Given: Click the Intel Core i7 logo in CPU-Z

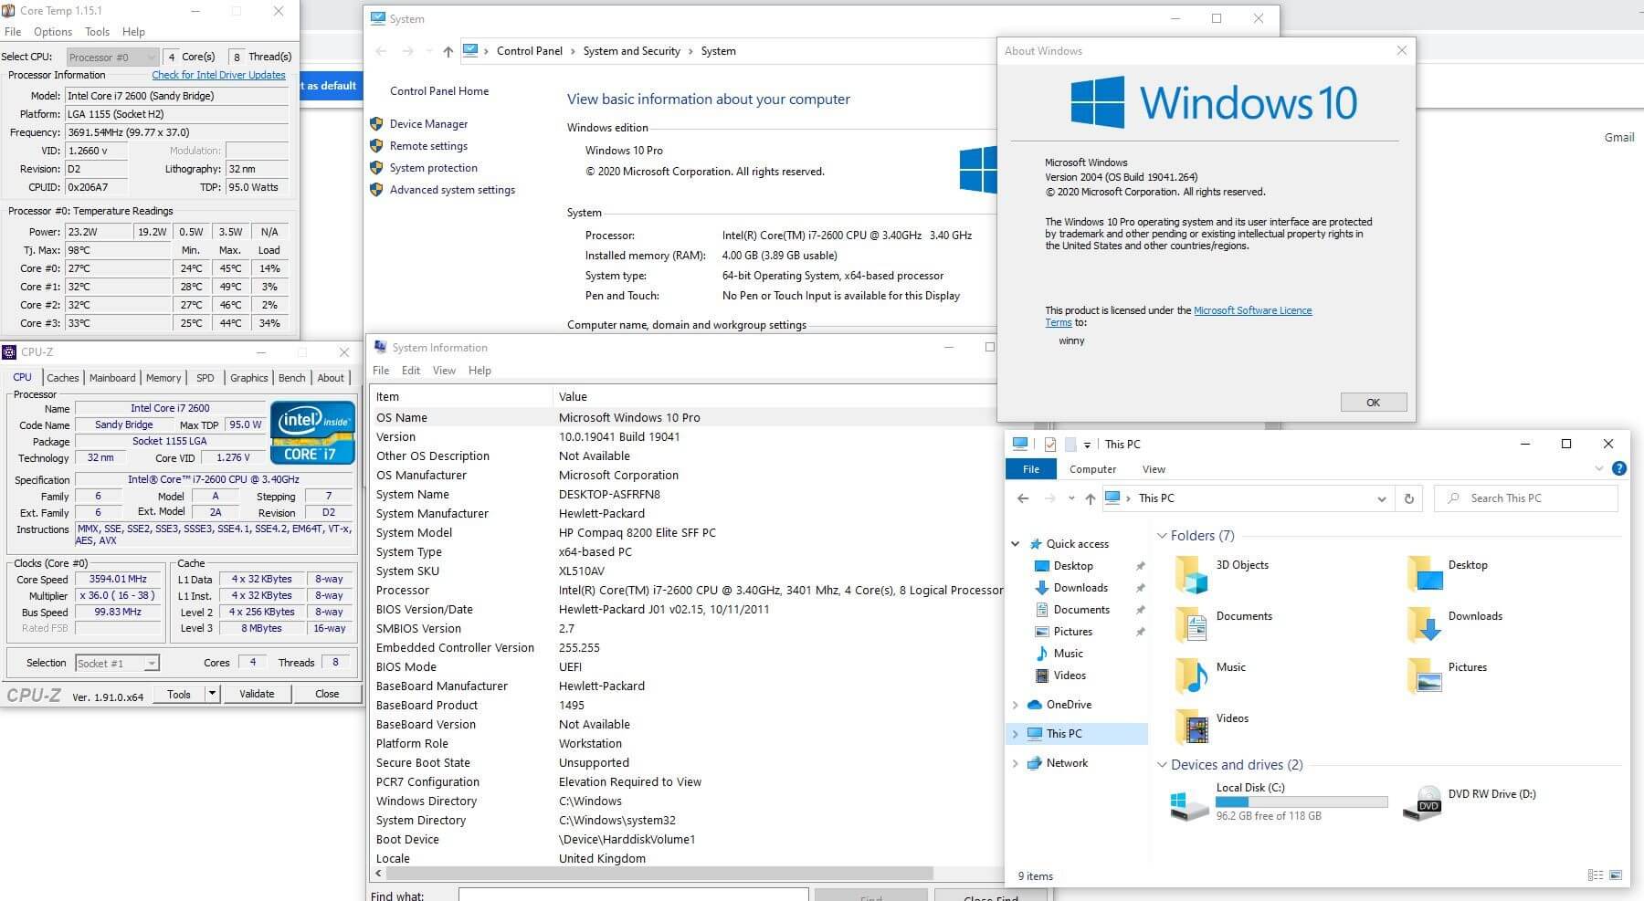Looking at the screenshot, I should 312,433.
